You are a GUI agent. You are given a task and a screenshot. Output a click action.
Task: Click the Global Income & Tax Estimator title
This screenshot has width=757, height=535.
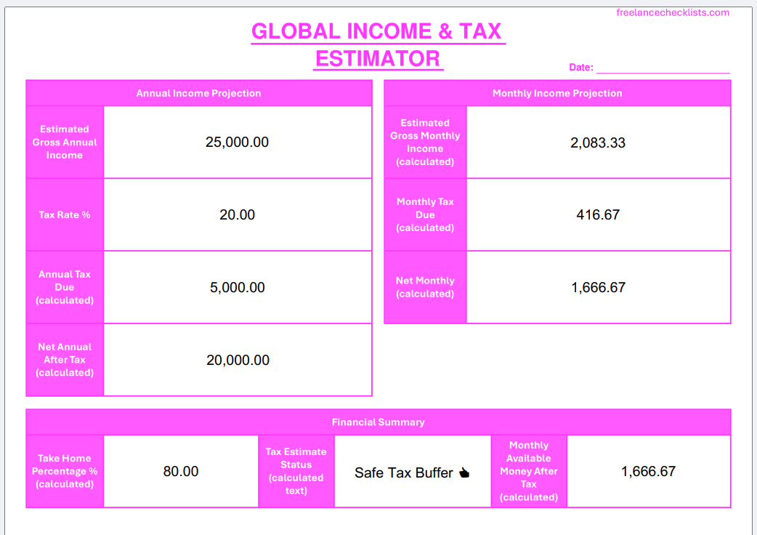point(378,45)
